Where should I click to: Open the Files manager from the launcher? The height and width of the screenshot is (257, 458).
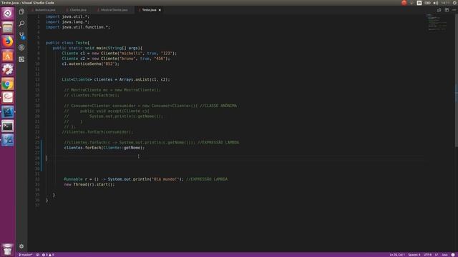click(x=8, y=28)
